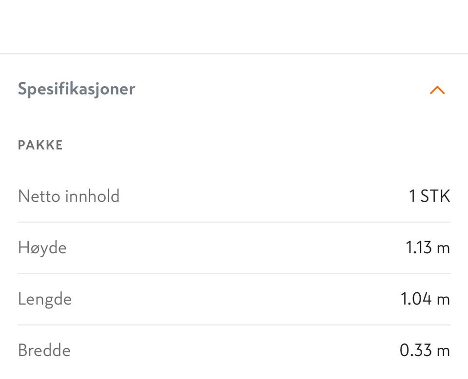Select the 0.33 width number
The width and height of the screenshot is (468, 379).
click(x=416, y=351)
